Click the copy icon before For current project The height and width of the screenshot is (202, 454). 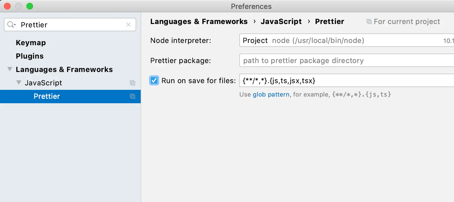pyautogui.click(x=369, y=22)
